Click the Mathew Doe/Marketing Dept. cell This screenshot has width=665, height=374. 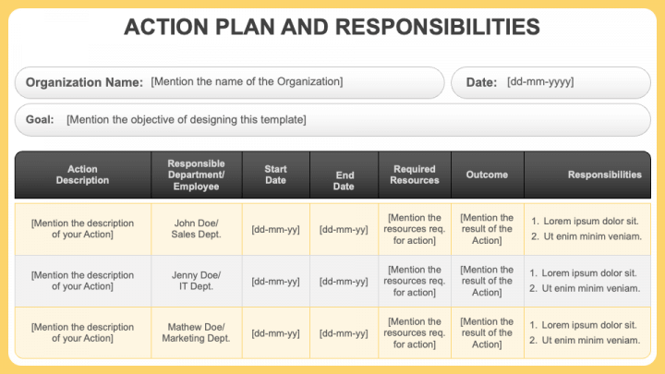(x=197, y=332)
